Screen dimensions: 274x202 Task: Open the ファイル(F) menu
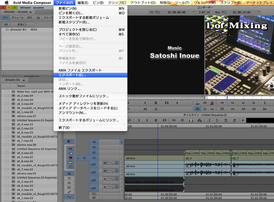pyautogui.click(x=65, y=3)
